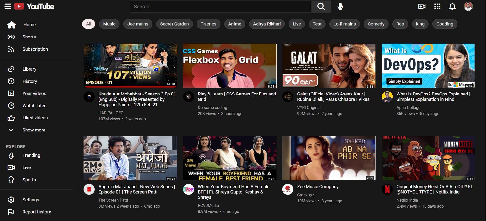This screenshot has width=486, height=221.
Task: Open Hacked Ab Na Phir Se thumbnail
Action: coord(329,158)
